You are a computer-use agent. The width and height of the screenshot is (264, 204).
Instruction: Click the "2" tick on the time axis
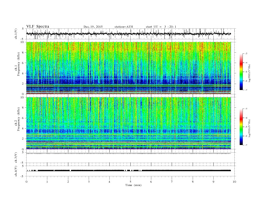(x=68, y=182)
